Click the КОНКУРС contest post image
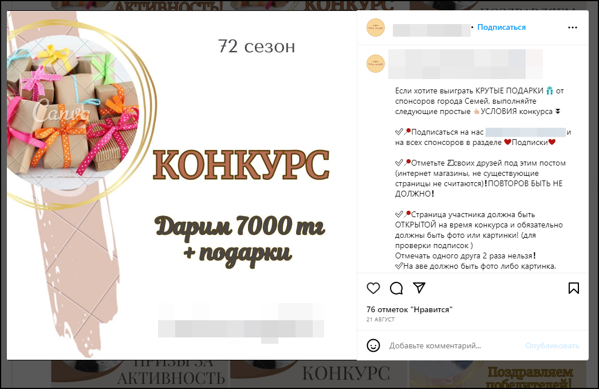599x389 pixels. coord(182,185)
